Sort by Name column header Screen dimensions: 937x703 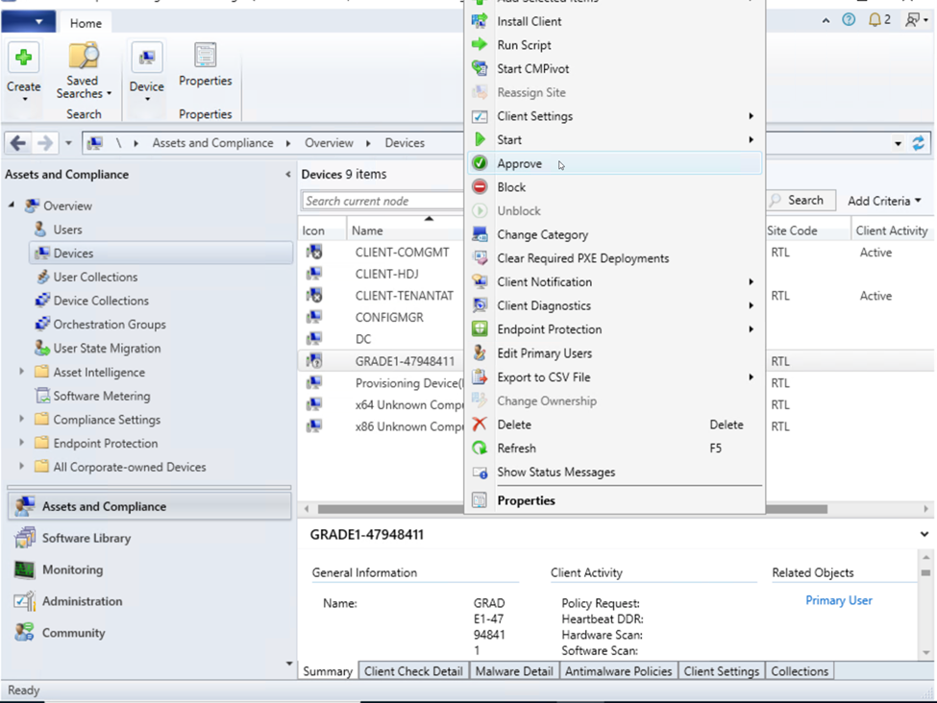(x=406, y=230)
